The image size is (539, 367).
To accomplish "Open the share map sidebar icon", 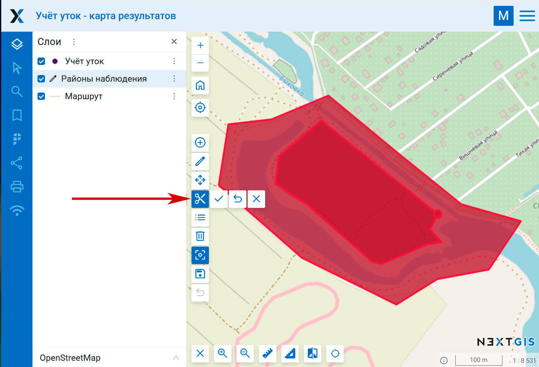I will point(17,163).
